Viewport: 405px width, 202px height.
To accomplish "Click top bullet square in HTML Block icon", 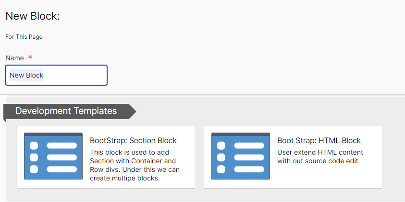I will (x=221, y=146).
